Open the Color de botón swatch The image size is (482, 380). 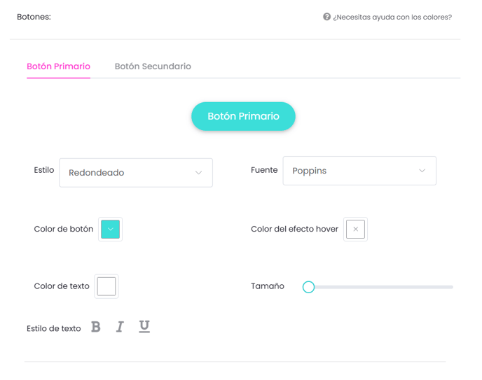[x=111, y=230]
